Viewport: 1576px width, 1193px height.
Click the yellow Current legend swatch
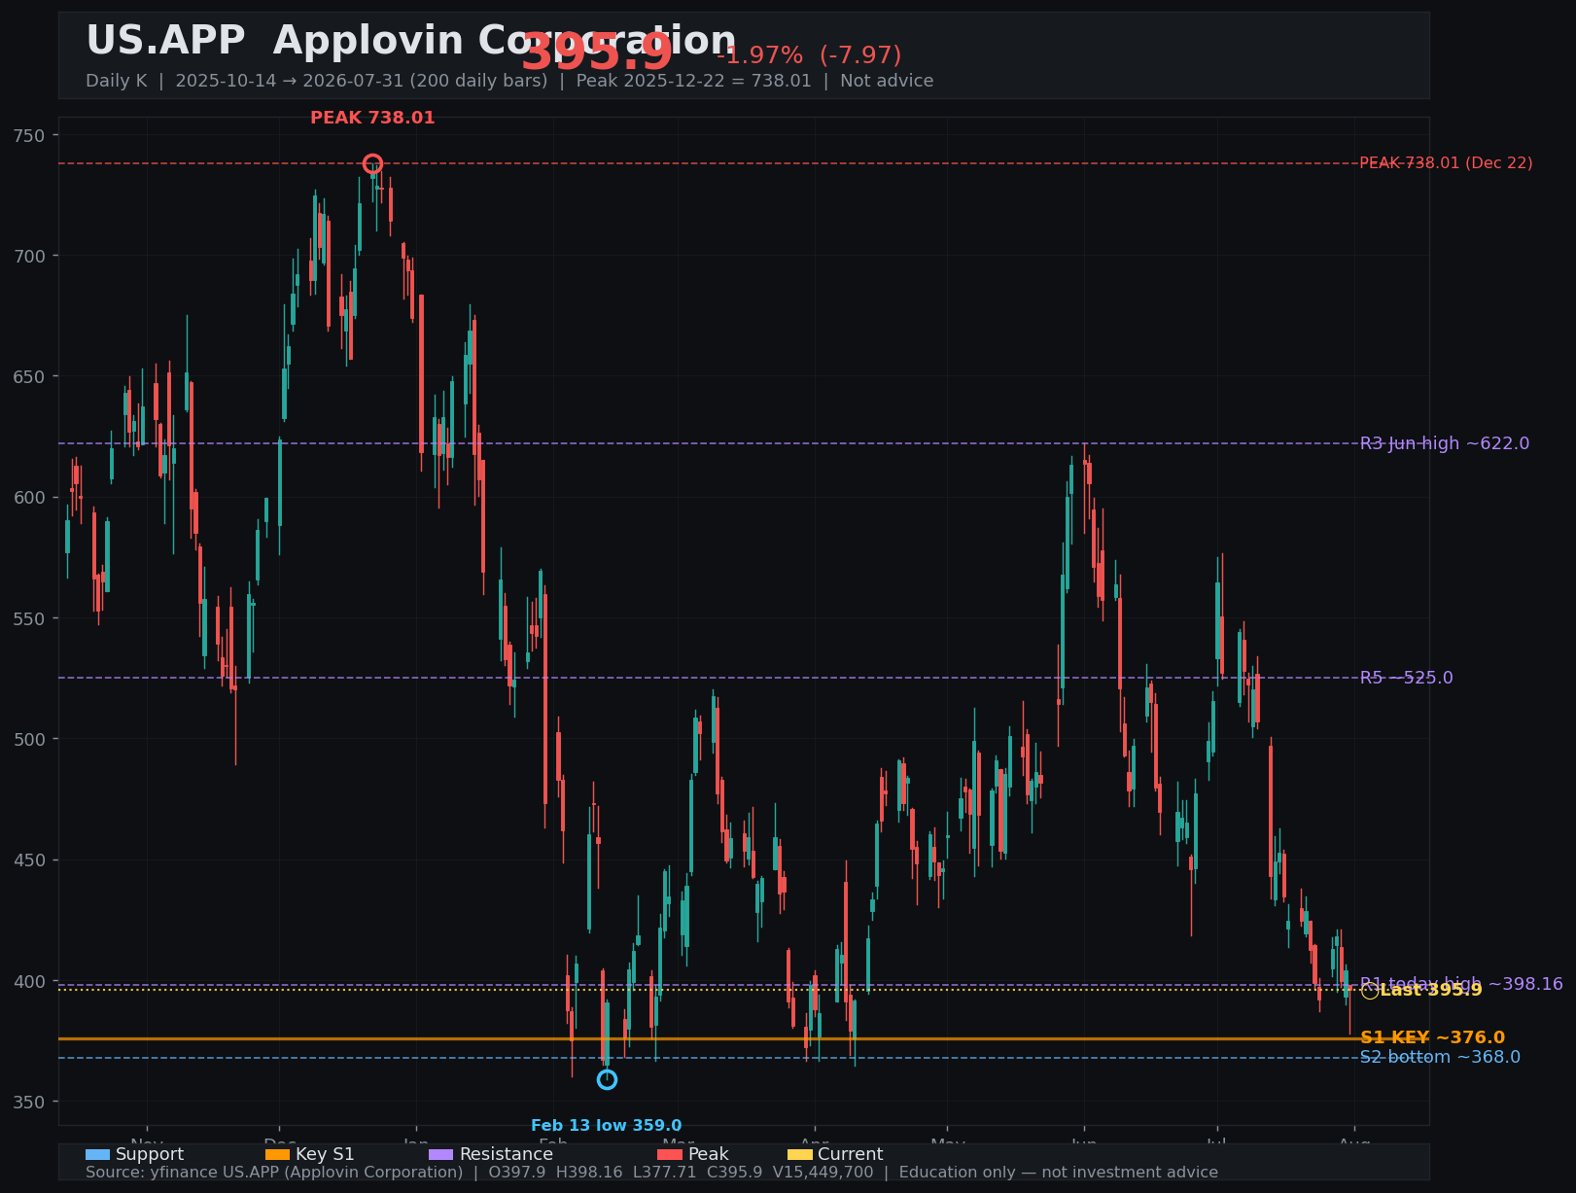point(799,1155)
